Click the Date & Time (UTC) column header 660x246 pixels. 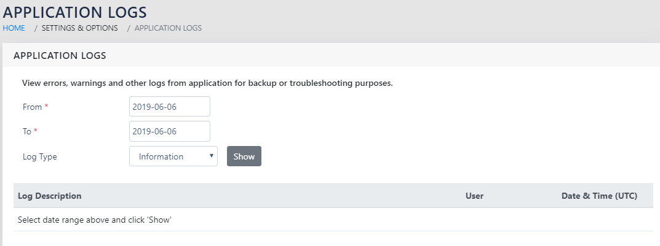599,196
